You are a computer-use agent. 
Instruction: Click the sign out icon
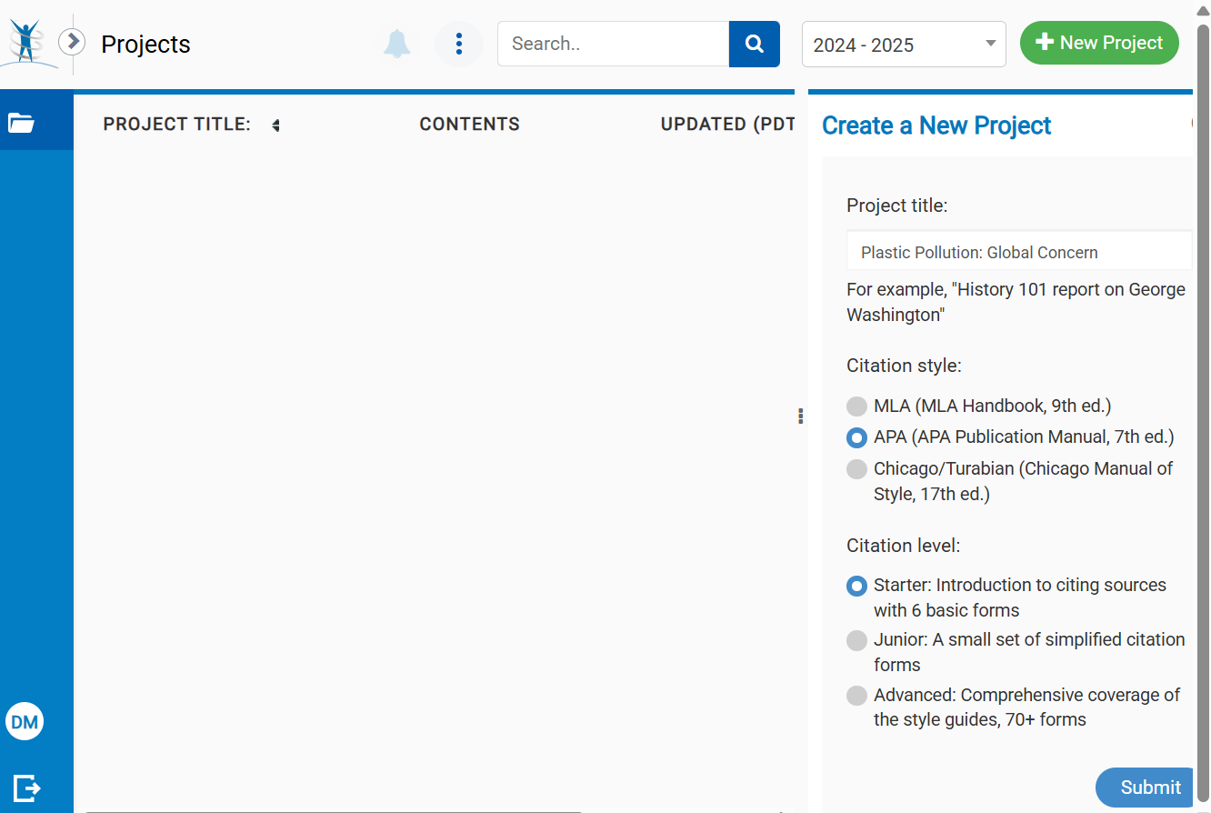pyautogui.click(x=26, y=788)
